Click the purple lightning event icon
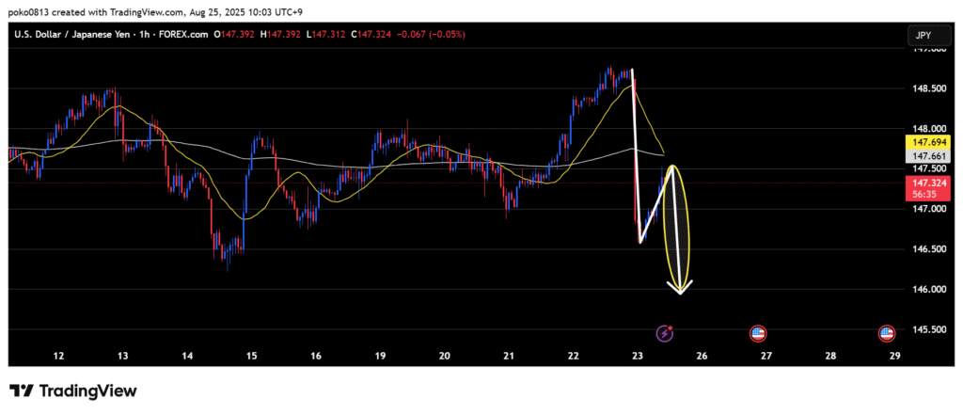Screen dimensions: 963x415 coord(665,333)
